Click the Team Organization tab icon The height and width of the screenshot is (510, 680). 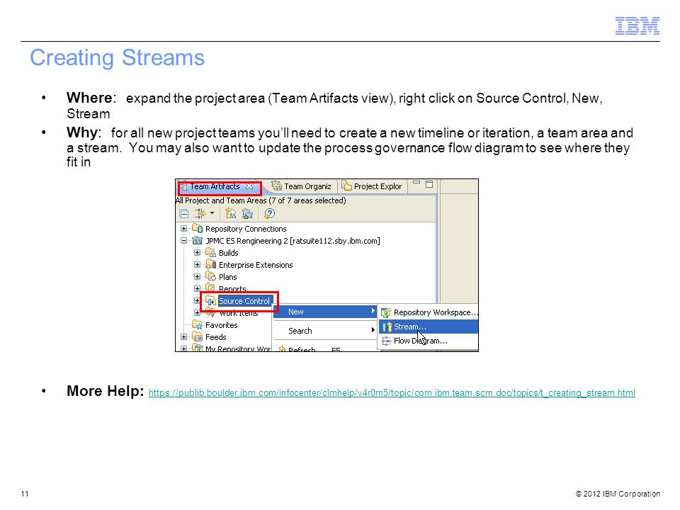(x=277, y=186)
